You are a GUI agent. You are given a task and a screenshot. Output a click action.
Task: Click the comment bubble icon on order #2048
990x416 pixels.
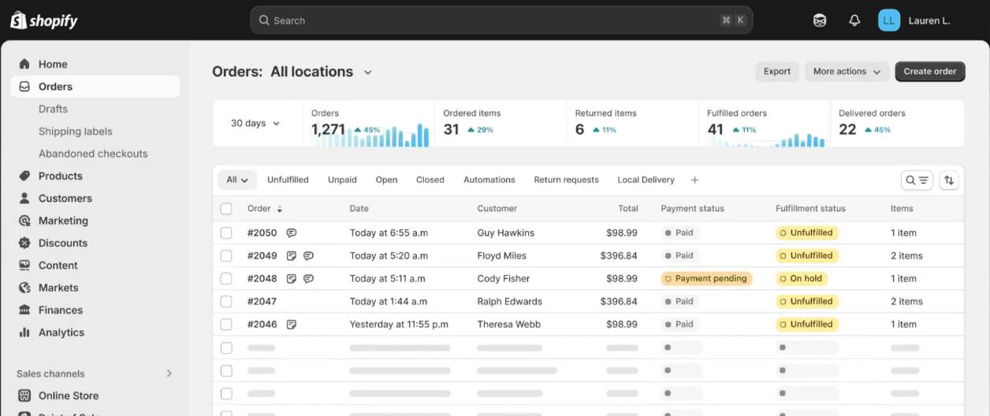(x=308, y=279)
